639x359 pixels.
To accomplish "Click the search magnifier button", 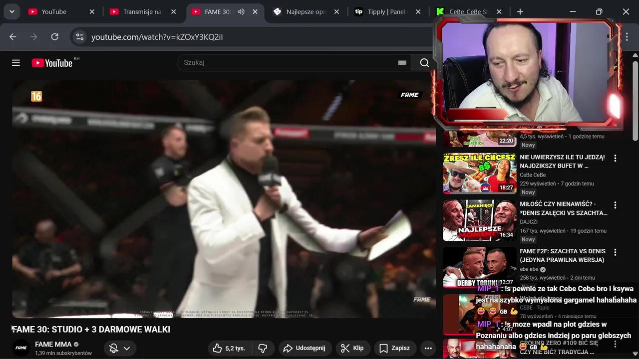I will click(424, 63).
